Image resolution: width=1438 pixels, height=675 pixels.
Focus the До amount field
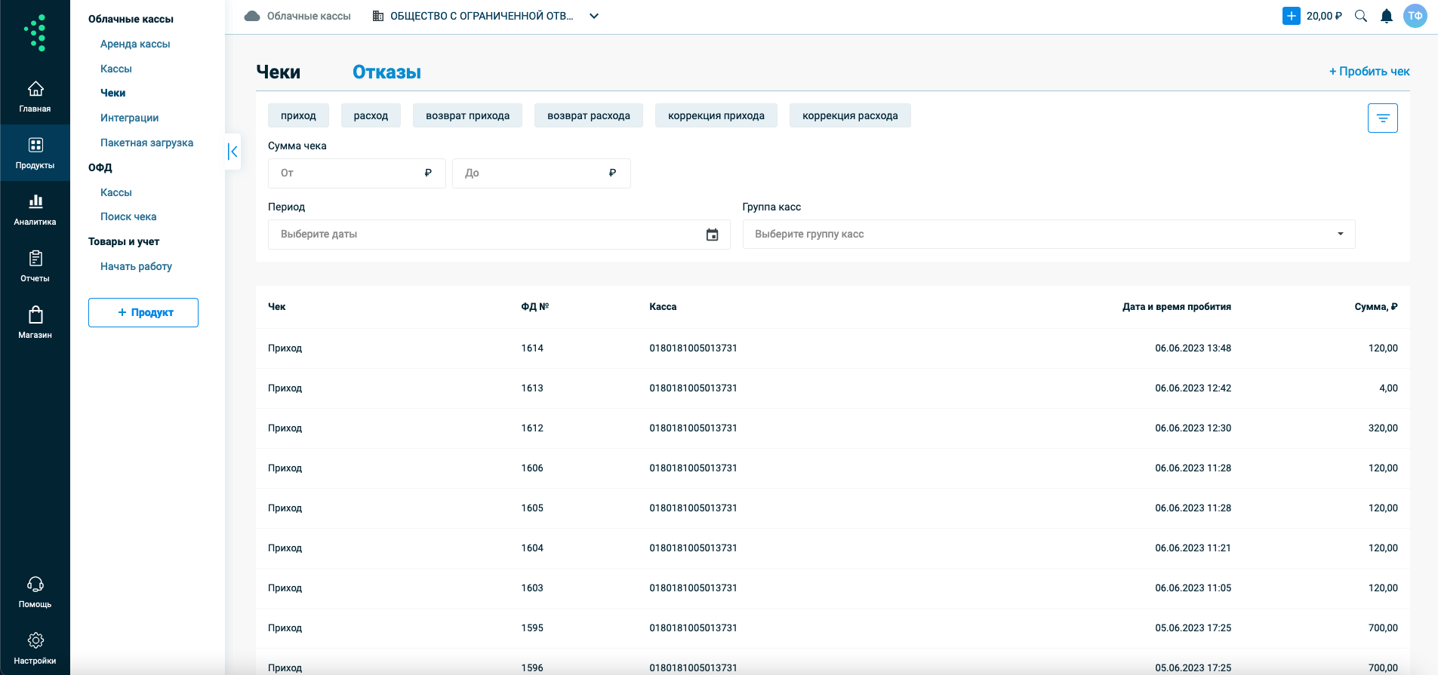click(541, 173)
